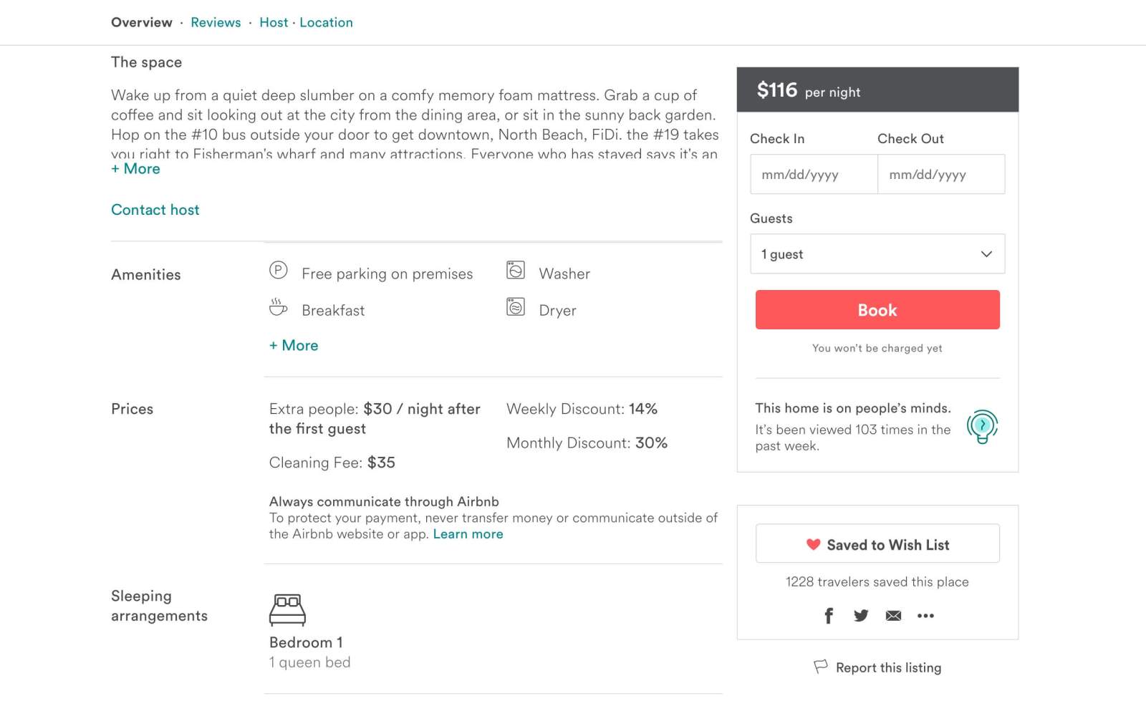The height and width of the screenshot is (716, 1146).
Task: Expand the space description with More
Action: coord(136,169)
